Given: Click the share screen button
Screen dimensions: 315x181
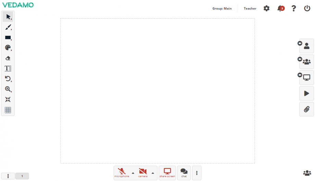Looking at the screenshot, I should 167,172.
